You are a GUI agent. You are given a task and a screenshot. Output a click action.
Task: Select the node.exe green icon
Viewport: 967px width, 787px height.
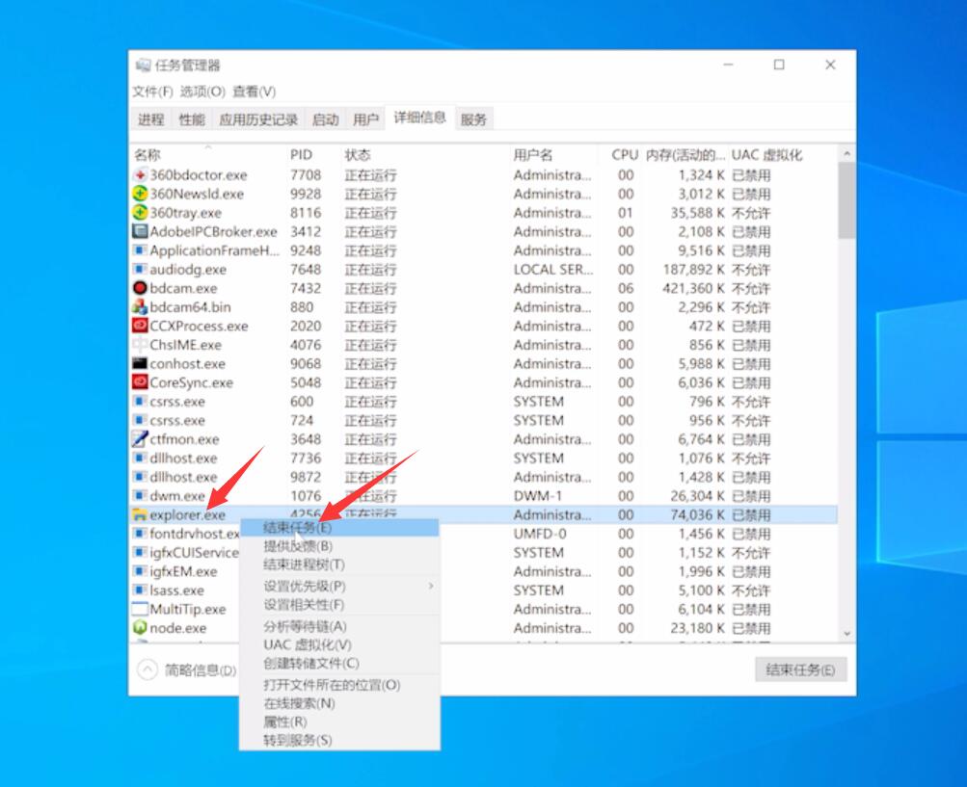click(140, 627)
